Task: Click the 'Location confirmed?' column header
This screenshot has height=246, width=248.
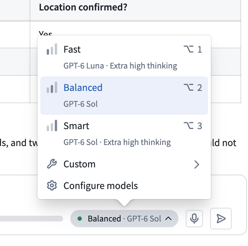Action: pos(83,7)
